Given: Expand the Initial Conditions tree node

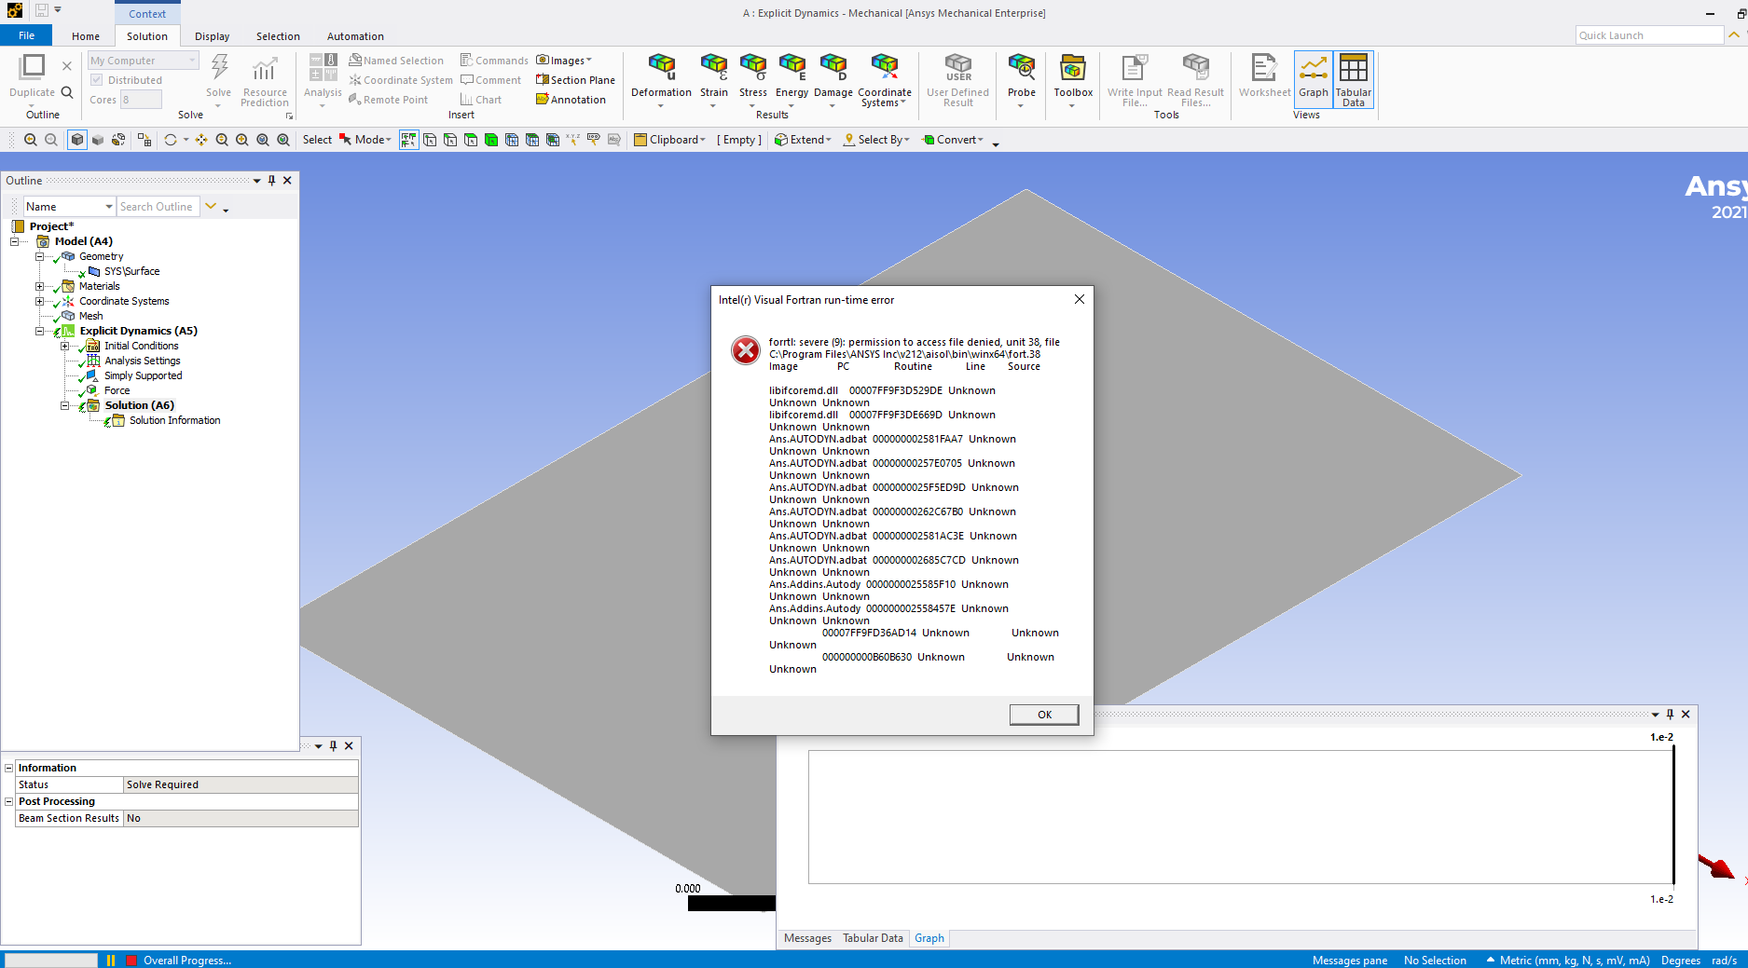Looking at the screenshot, I should (65, 346).
